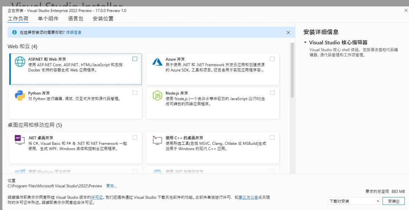The width and height of the screenshot is (409, 210).
Task: Open the 更改... location link
Action: tap(111, 186)
